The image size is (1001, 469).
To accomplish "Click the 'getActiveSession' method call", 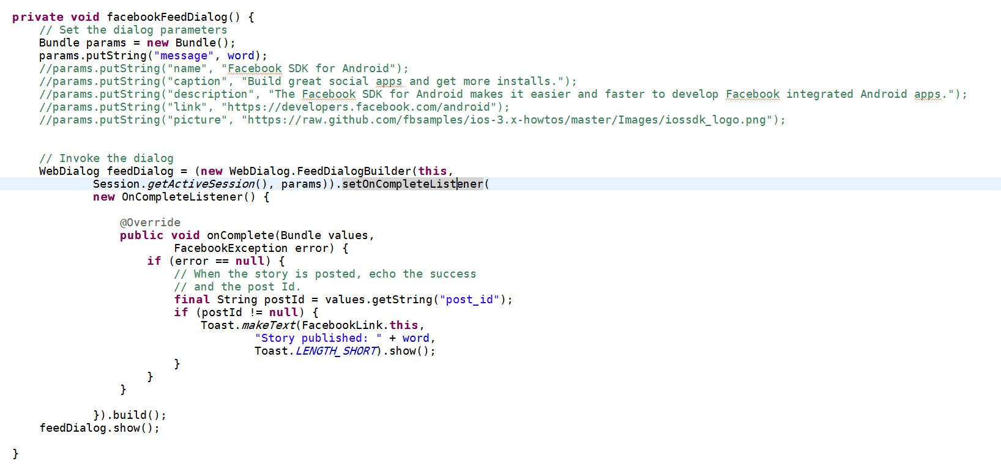I will (201, 184).
